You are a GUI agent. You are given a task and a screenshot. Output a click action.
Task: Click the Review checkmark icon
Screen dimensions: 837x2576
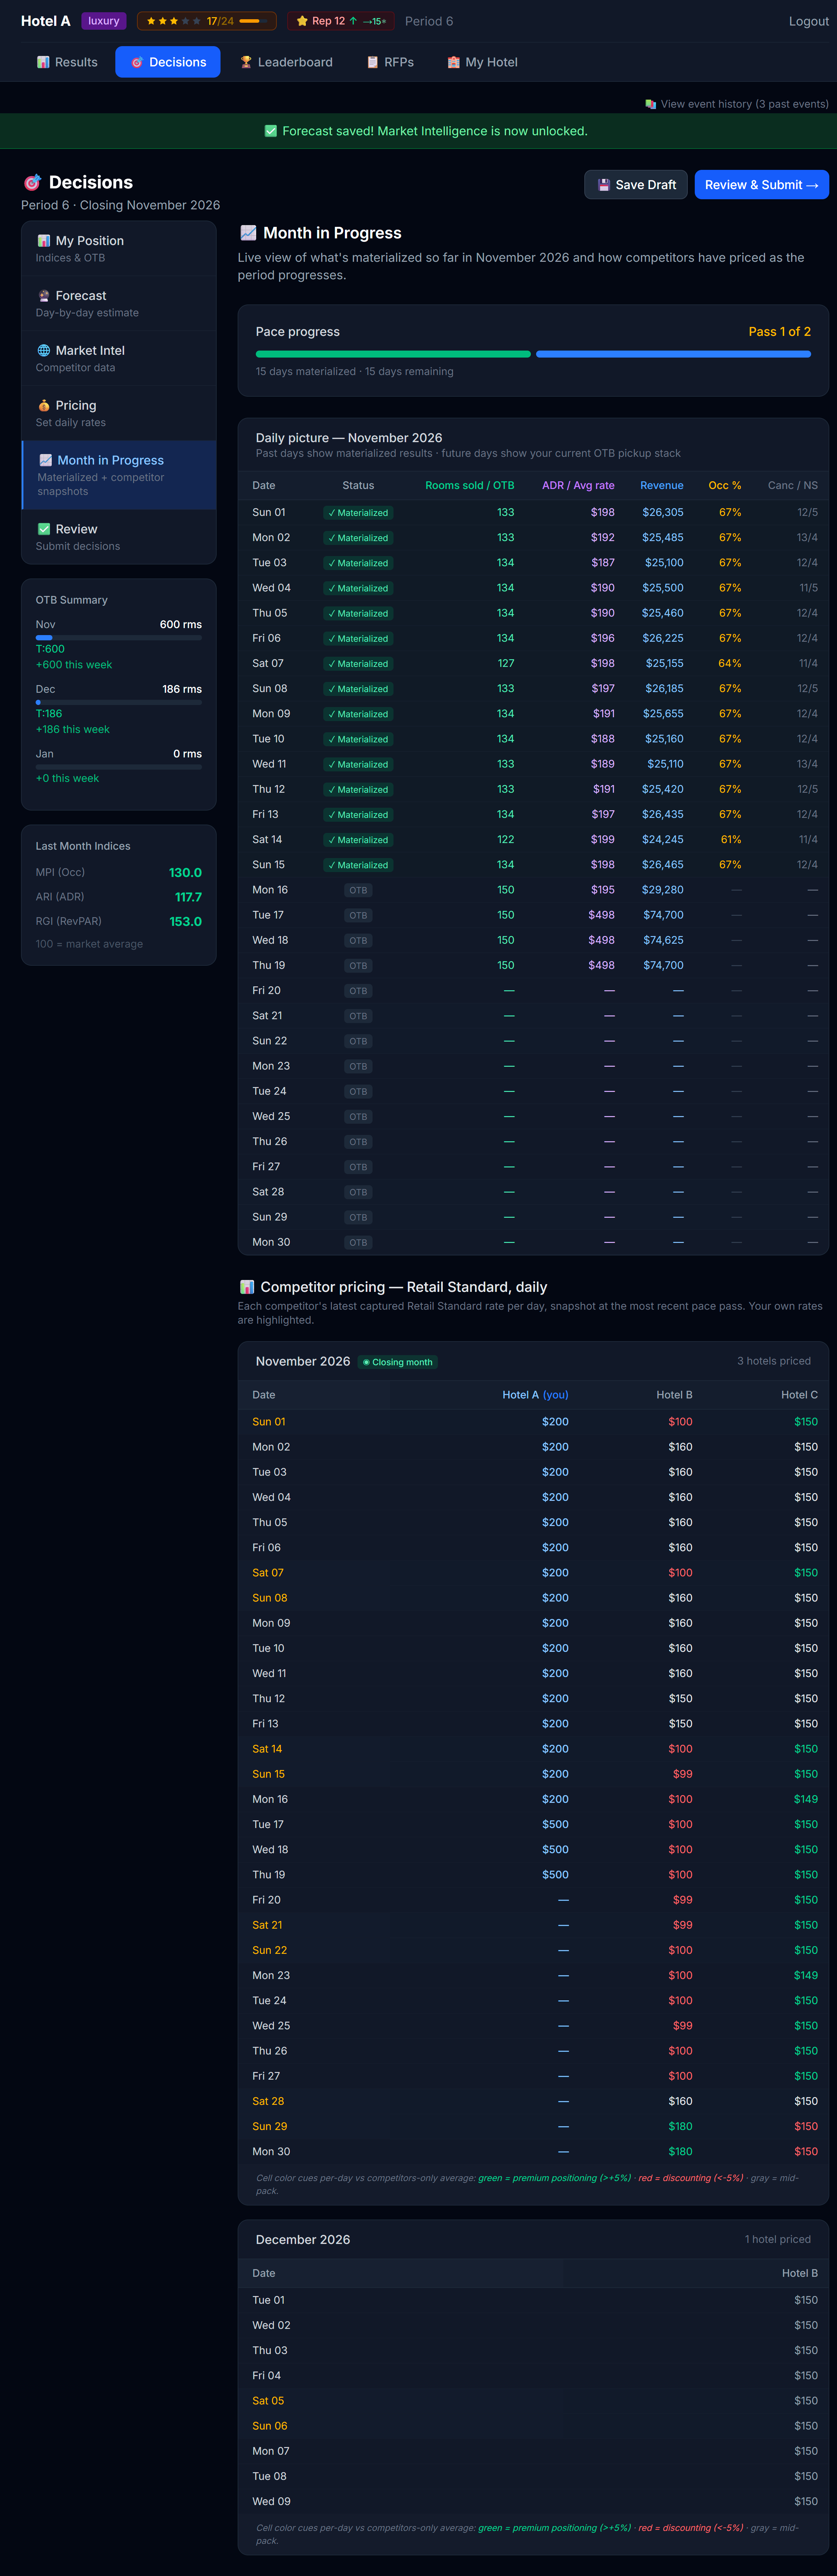[x=44, y=529]
